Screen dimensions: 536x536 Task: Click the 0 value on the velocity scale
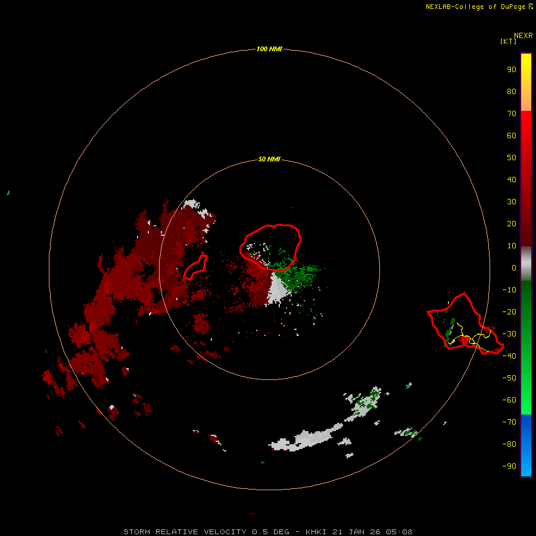point(513,268)
